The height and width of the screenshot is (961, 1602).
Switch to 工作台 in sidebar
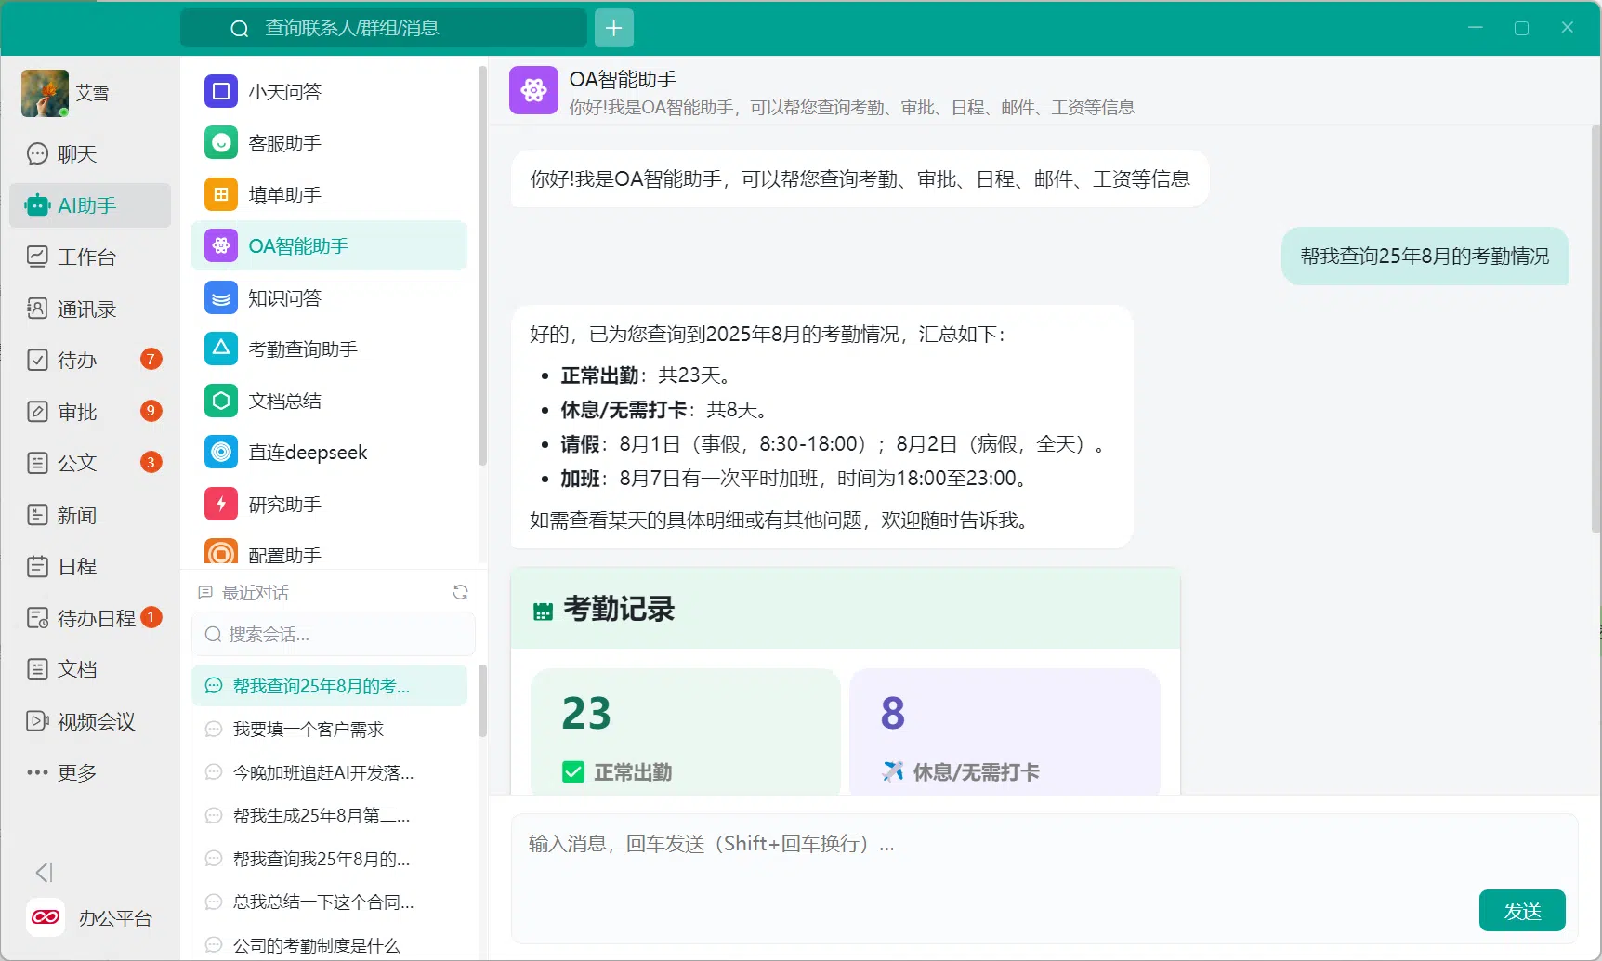(90, 257)
